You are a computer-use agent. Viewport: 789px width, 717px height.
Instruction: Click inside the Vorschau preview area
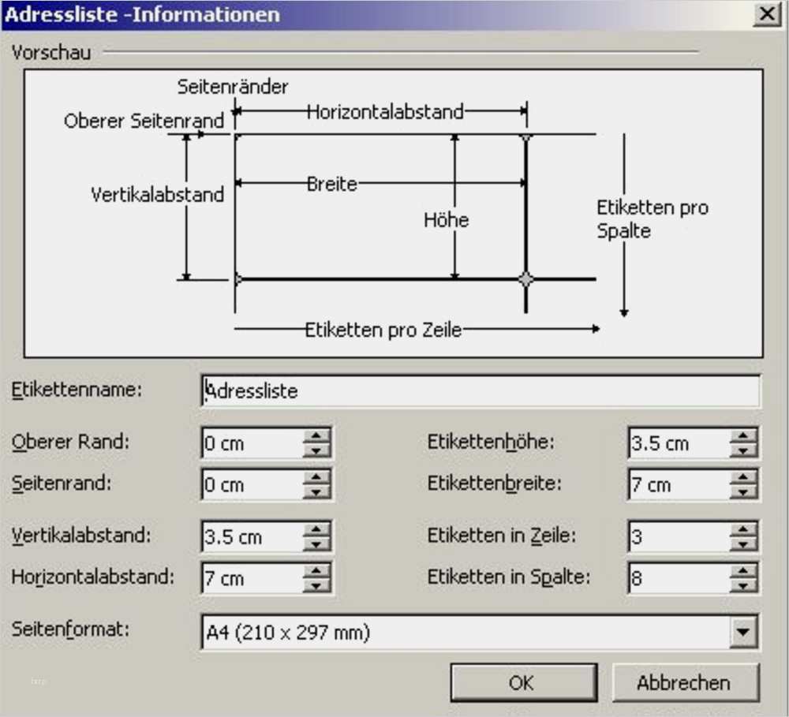click(x=394, y=213)
